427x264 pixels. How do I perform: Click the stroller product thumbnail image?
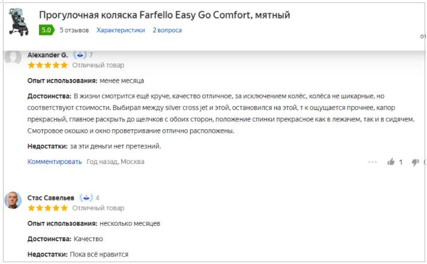pos(20,22)
